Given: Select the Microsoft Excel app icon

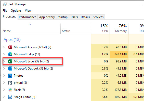Looking at the screenshot, I should tap(10, 61).
